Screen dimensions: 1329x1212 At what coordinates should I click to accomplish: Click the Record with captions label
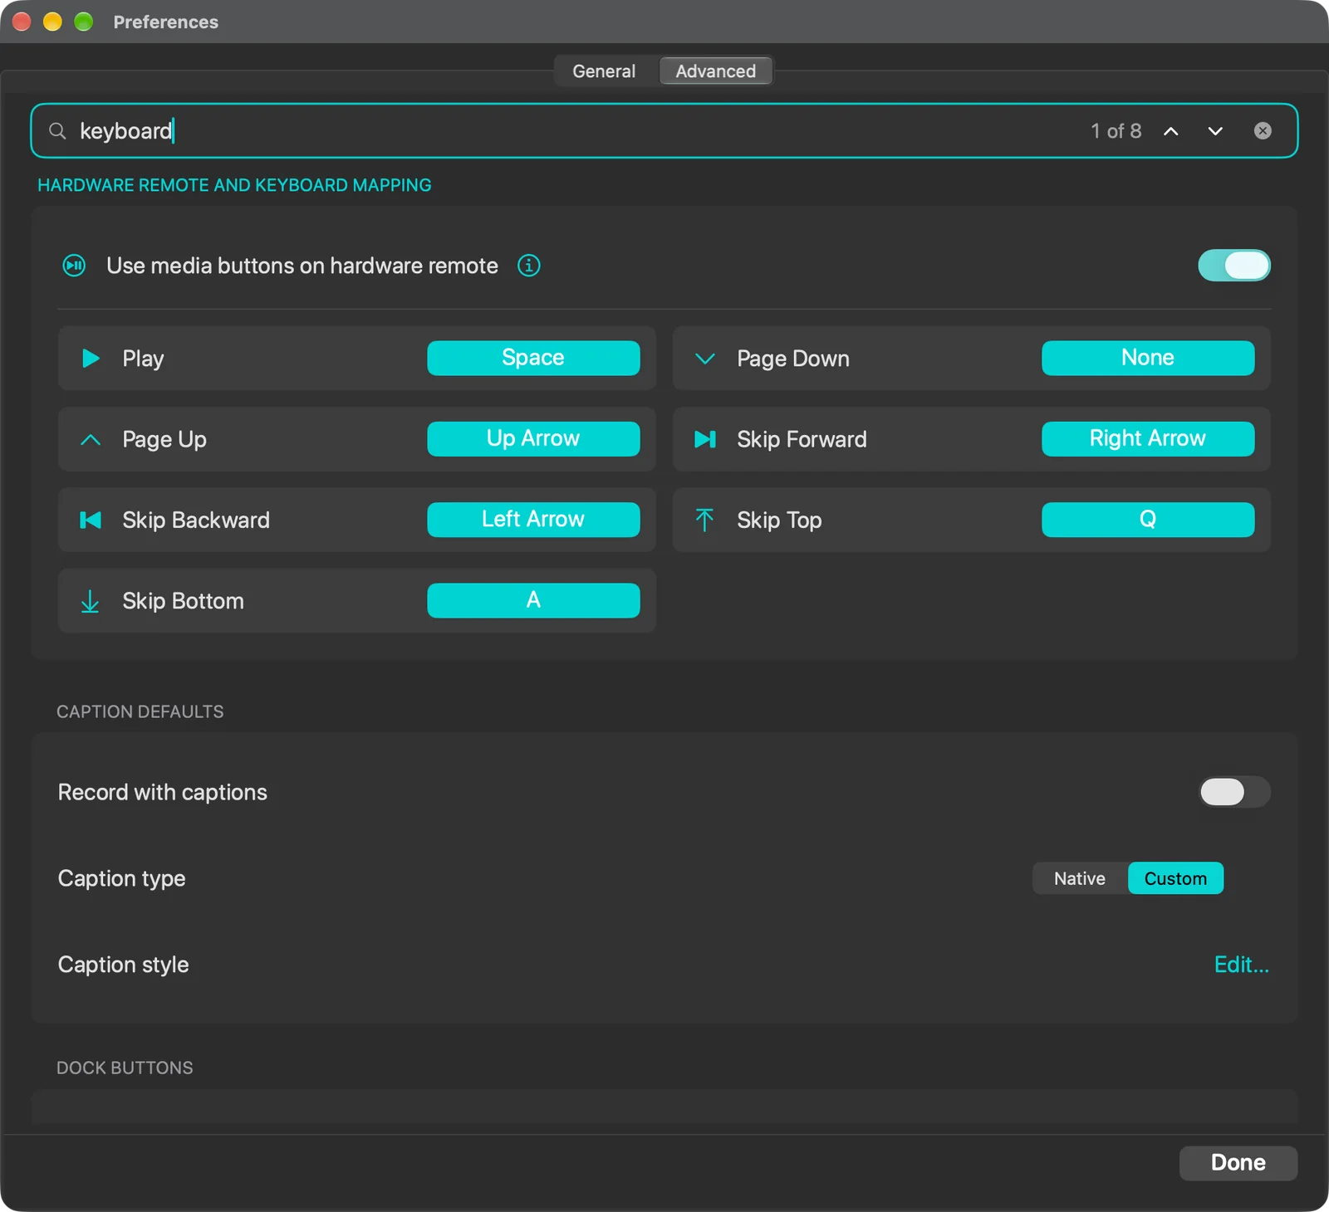[162, 792]
